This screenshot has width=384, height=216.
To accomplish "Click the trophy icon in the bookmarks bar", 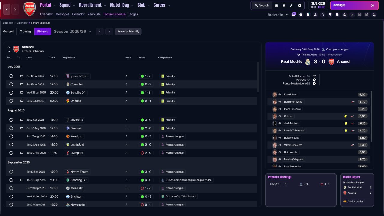I will [330, 15].
